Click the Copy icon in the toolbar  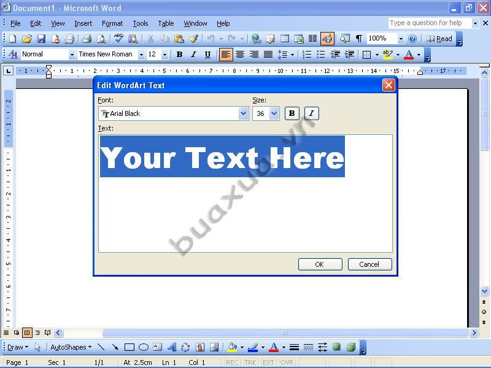(x=164, y=39)
